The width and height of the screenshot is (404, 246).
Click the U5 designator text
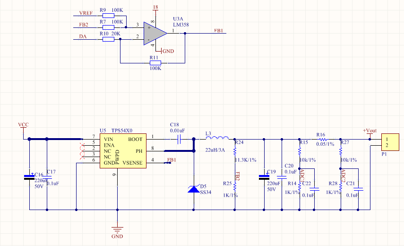tap(103, 131)
